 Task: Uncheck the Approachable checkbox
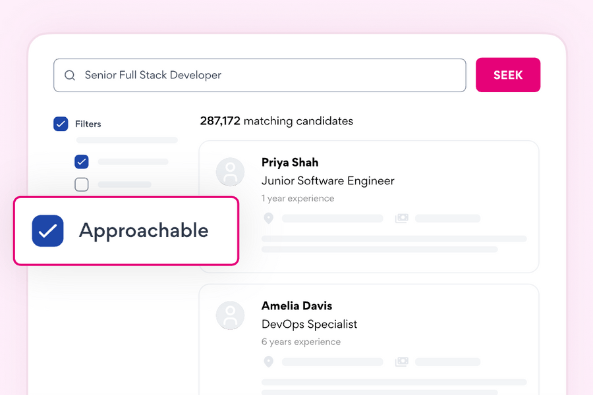click(x=47, y=231)
